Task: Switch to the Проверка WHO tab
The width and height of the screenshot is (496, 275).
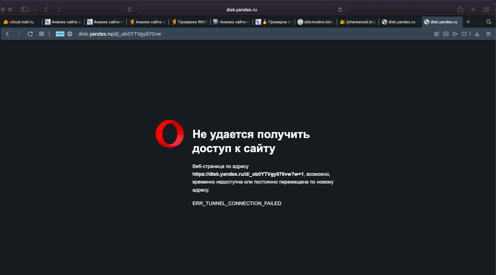Action: coord(190,22)
